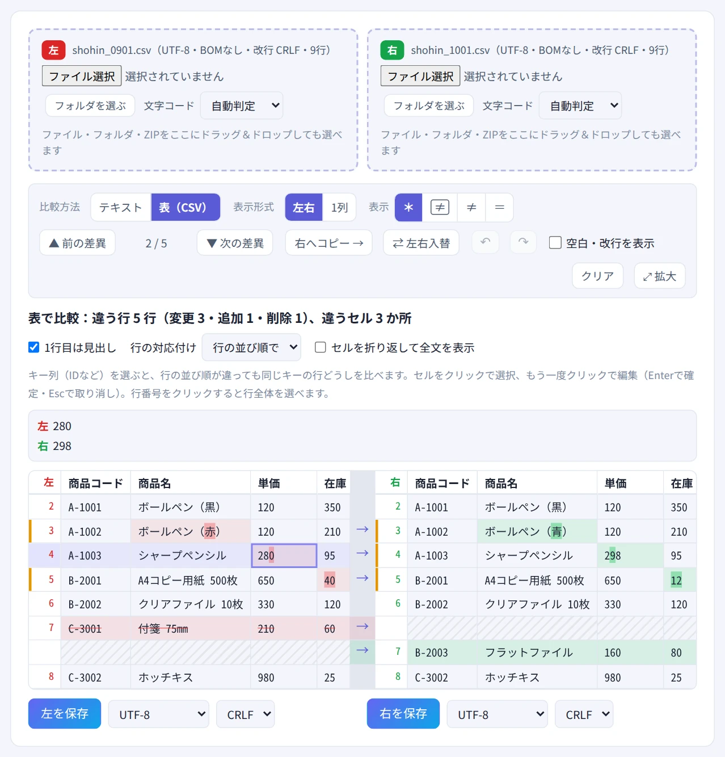Click copy arrow for added row B-2003

pos(362,650)
